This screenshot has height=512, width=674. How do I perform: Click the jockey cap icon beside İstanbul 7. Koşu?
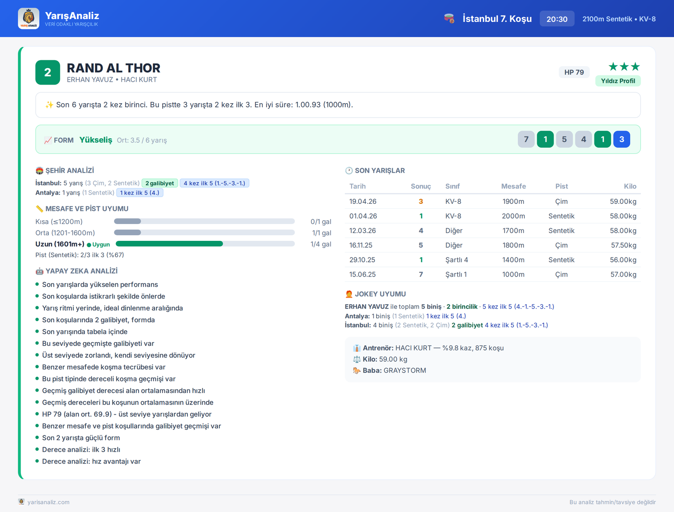click(x=449, y=19)
